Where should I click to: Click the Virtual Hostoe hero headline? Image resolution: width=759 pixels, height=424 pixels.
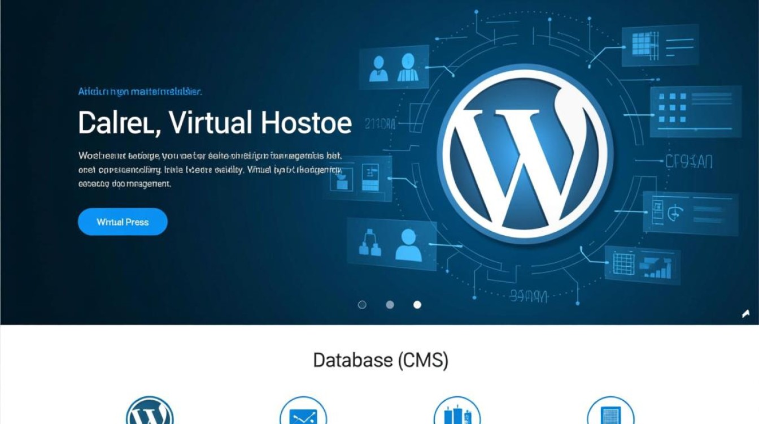(215, 123)
